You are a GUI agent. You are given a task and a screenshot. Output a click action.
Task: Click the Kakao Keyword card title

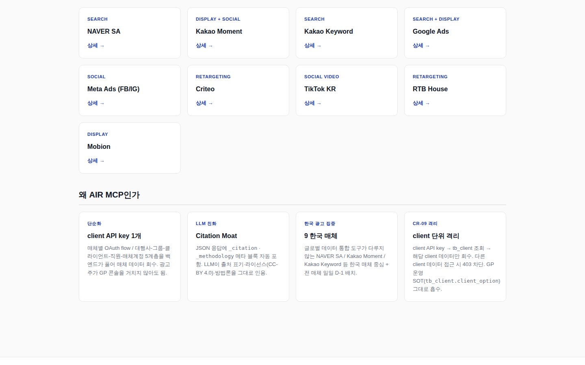click(x=329, y=31)
